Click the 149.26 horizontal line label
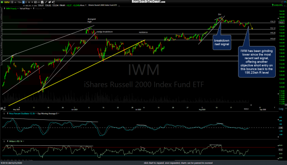The height and width of the screenshot is (165, 287). [273, 33]
